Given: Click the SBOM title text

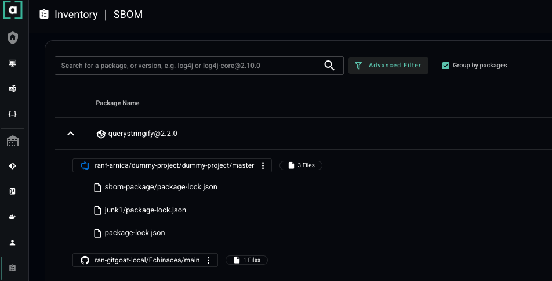Looking at the screenshot, I should (x=128, y=15).
